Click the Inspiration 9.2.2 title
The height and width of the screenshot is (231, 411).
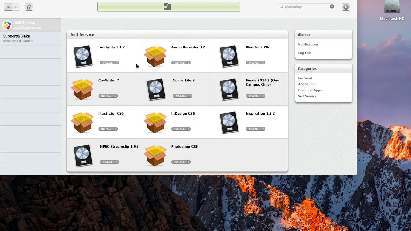pos(260,113)
